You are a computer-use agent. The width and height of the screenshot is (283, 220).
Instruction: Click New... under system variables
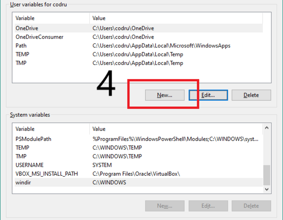pyautogui.click(x=165, y=206)
